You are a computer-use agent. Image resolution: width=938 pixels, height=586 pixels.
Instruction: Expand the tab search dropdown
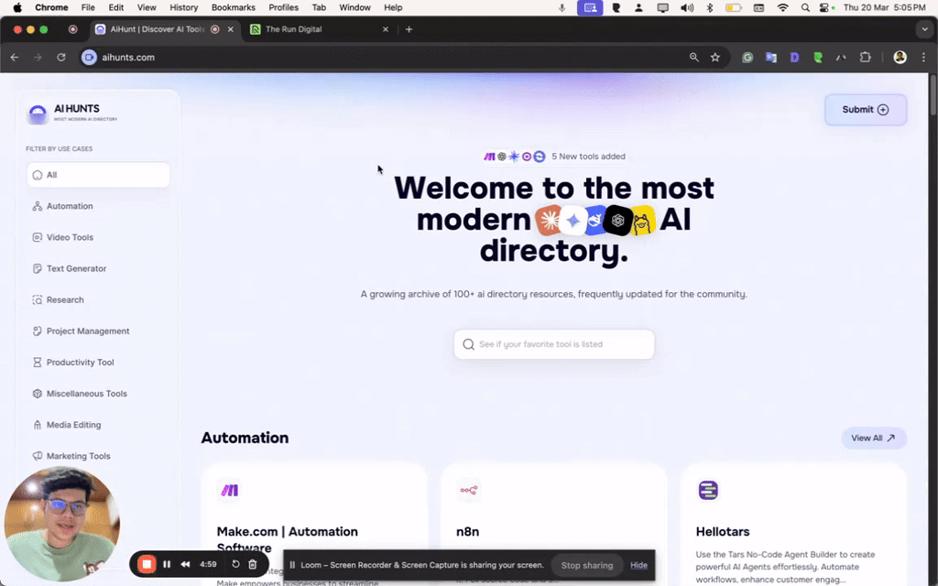pyautogui.click(x=924, y=29)
